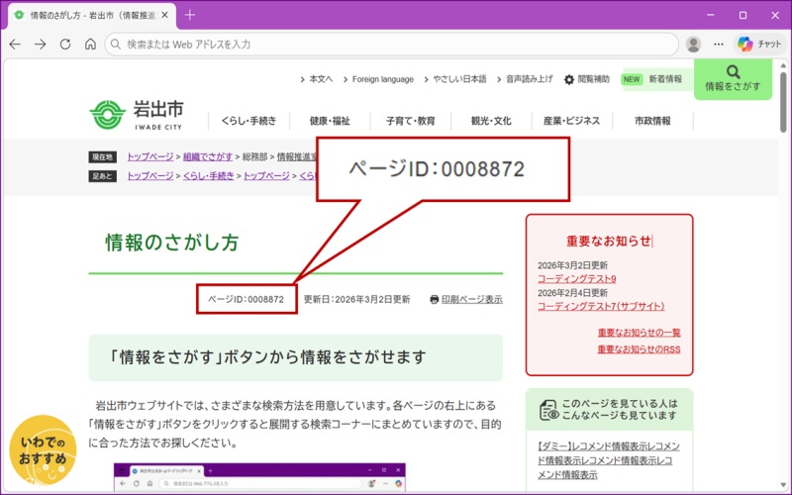
Task: Click the page vertical scrollbar thumb
Action: coord(783,102)
